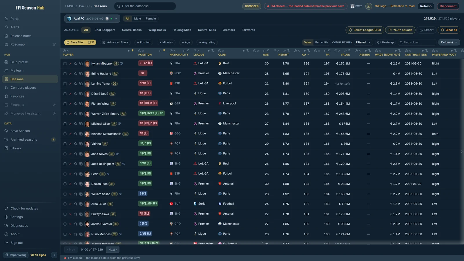The image size is (464, 261).
Task: Add a Position filter
Action: pyautogui.click(x=144, y=42)
